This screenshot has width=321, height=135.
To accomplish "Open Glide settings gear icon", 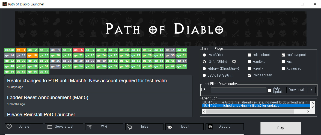I will [x=234, y=62].
